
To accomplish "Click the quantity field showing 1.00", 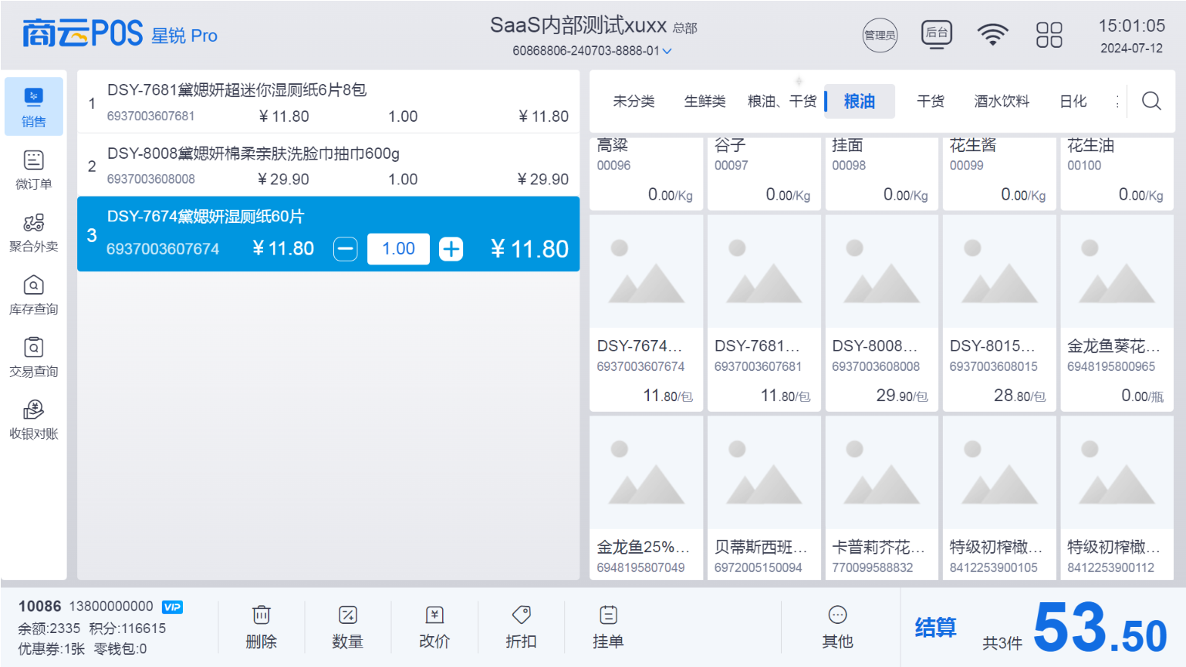I will [x=398, y=249].
